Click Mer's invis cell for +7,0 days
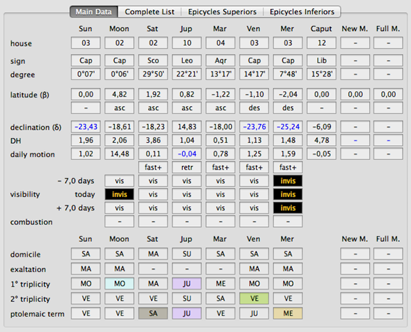Image resolution: width=411 pixels, height=332 pixels. (288, 208)
